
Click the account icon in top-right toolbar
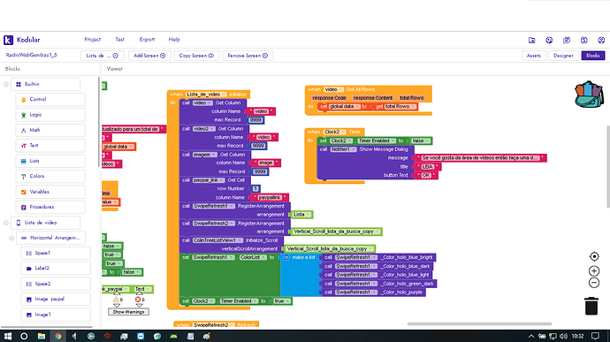(601, 40)
